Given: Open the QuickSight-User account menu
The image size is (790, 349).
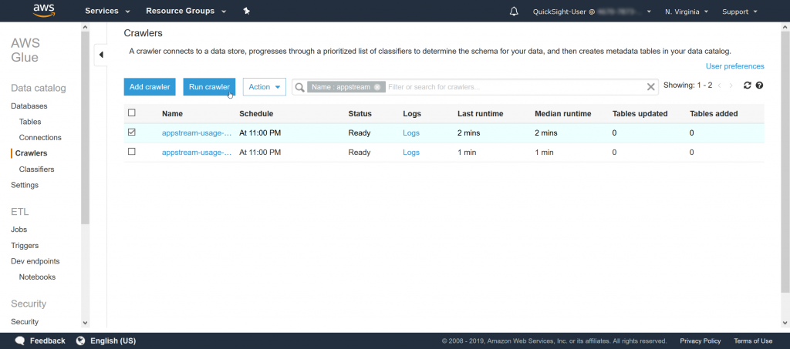Looking at the screenshot, I should 592,11.
